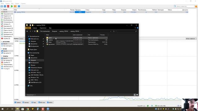Open Explorer help icon
198x111 pixels.
pos(137,28)
